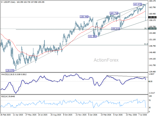Click the 100 RSI scale value

click(x=150, y=96)
